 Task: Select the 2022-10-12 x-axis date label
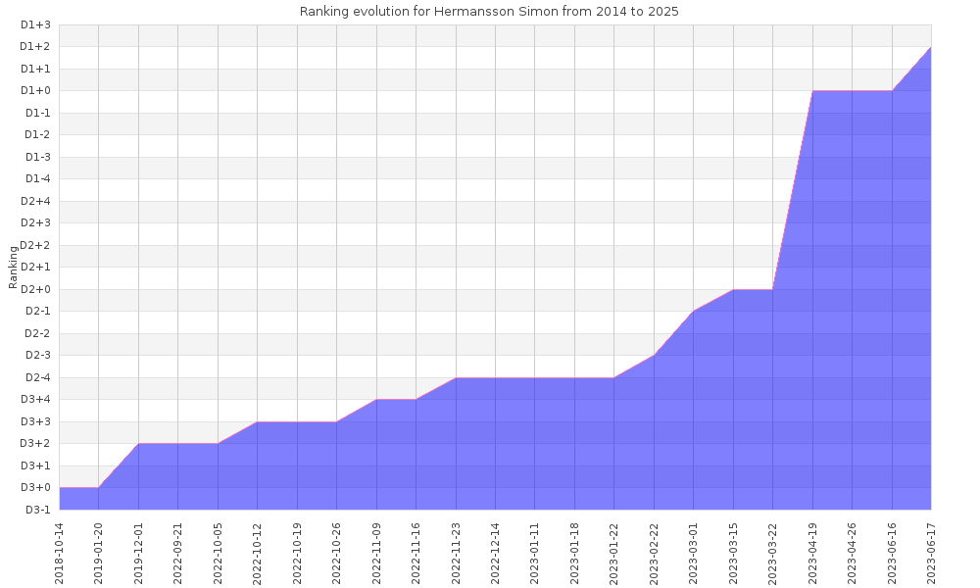(x=257, y=552)
